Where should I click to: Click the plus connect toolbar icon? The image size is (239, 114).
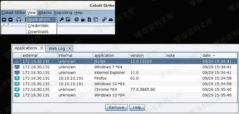tap(4, 19)
